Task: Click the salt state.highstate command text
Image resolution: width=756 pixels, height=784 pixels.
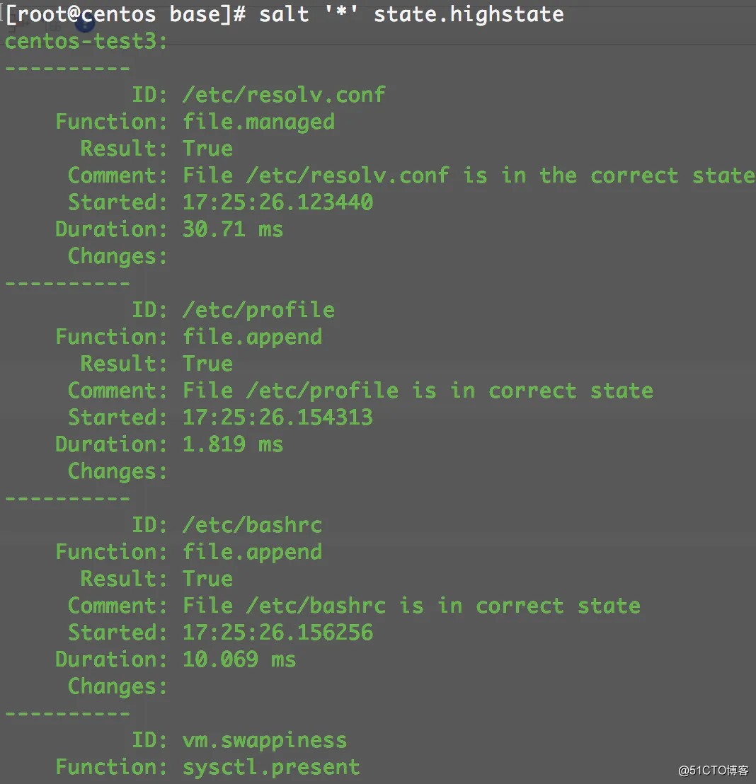Action: coord(411,14)
